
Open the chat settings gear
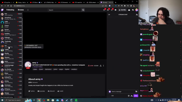(x=129, y=96)
